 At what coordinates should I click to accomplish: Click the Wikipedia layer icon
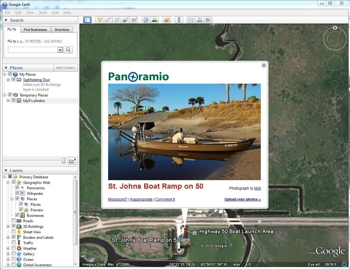click(23, 193)
